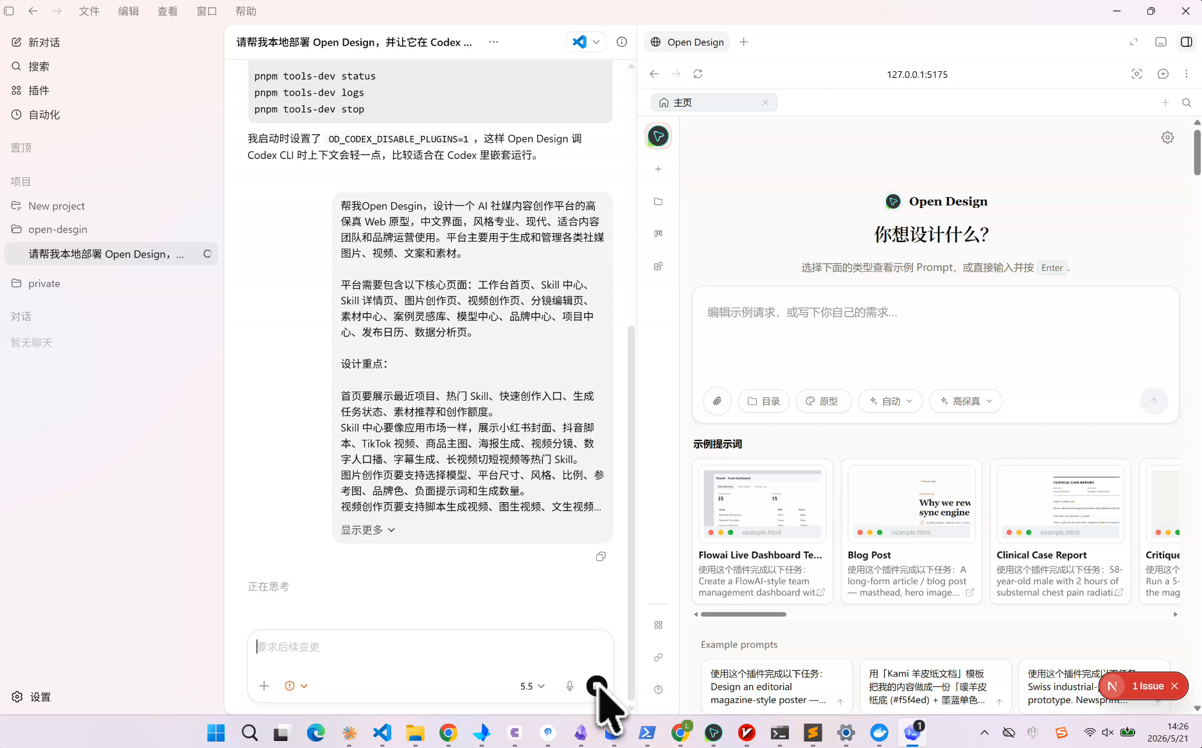Open the 文件 menu

click(x=89, y=11)
